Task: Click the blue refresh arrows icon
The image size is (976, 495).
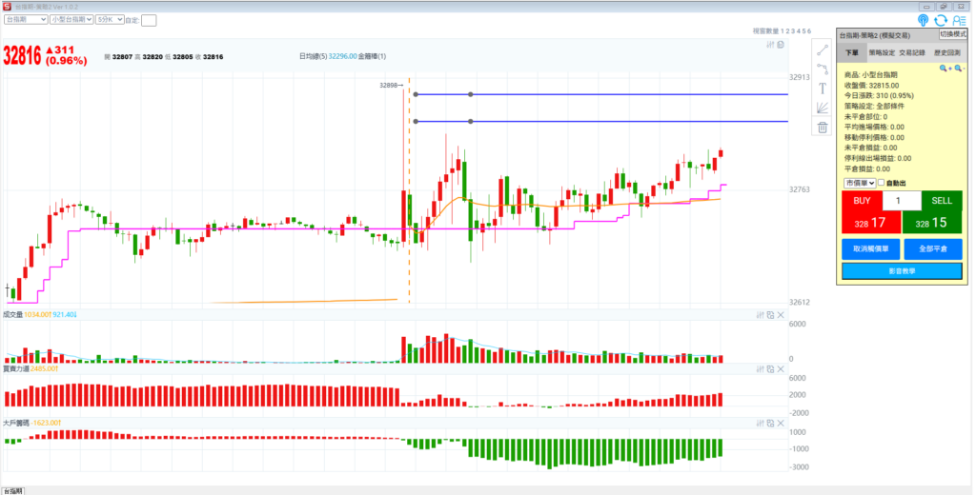Action: pos(941,20)
